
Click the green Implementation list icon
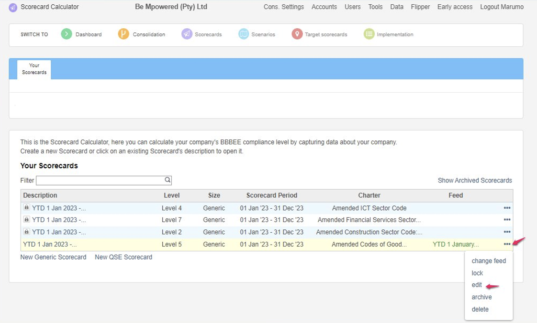coord(369,34)
